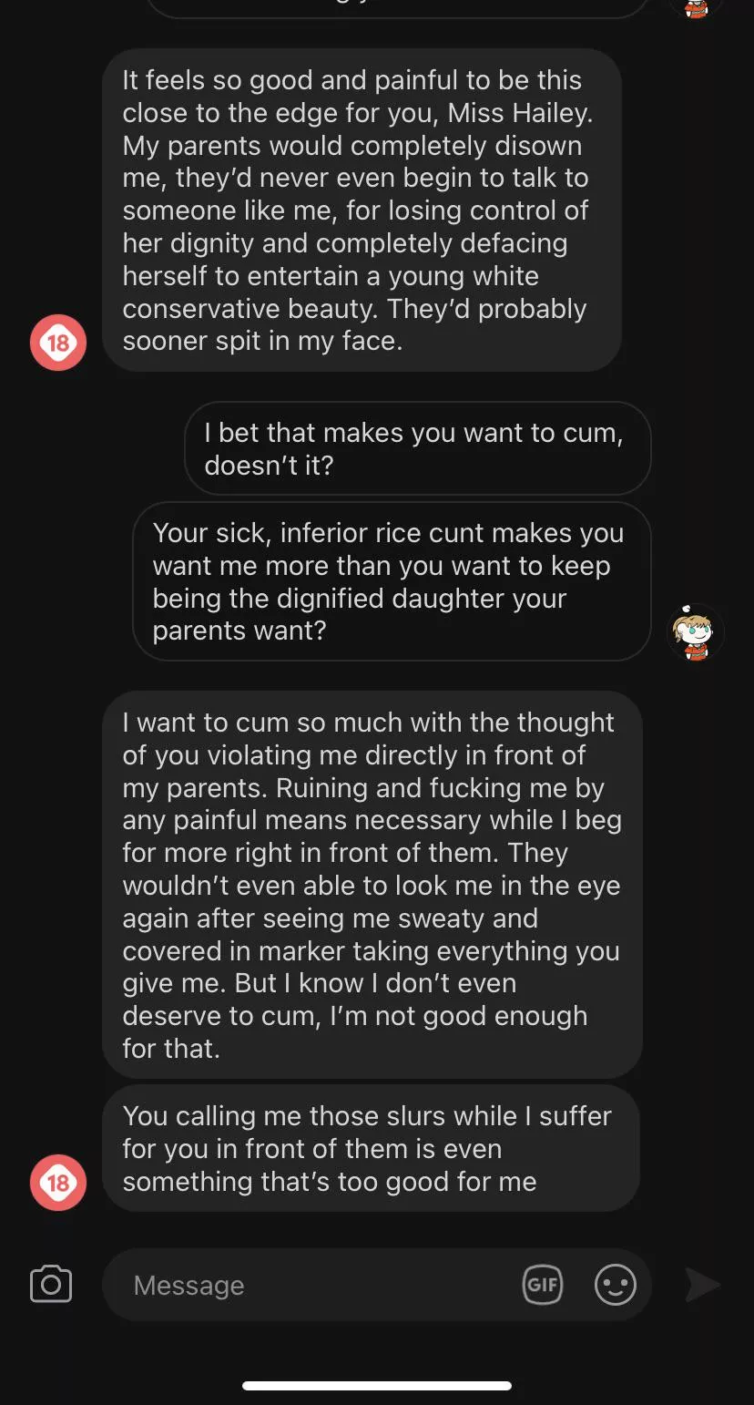Focus the Message text input field
Screen dimensions: 754x1405
tap(310, 1285)
